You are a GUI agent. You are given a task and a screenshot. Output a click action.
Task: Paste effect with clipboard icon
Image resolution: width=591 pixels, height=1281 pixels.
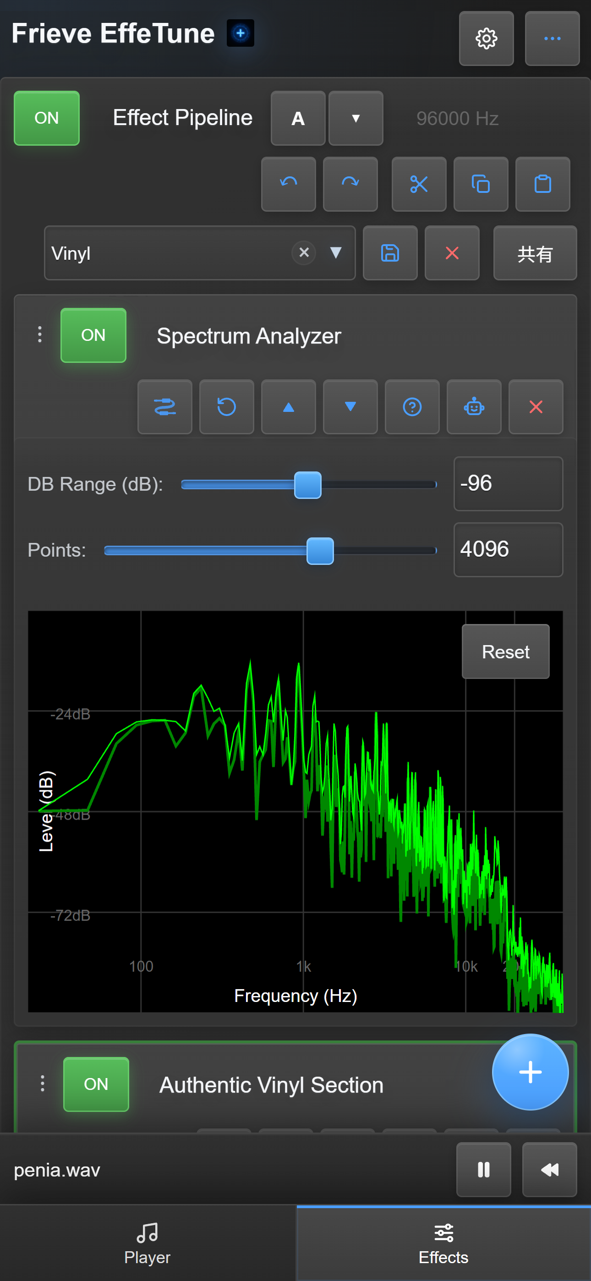(543, 184)
